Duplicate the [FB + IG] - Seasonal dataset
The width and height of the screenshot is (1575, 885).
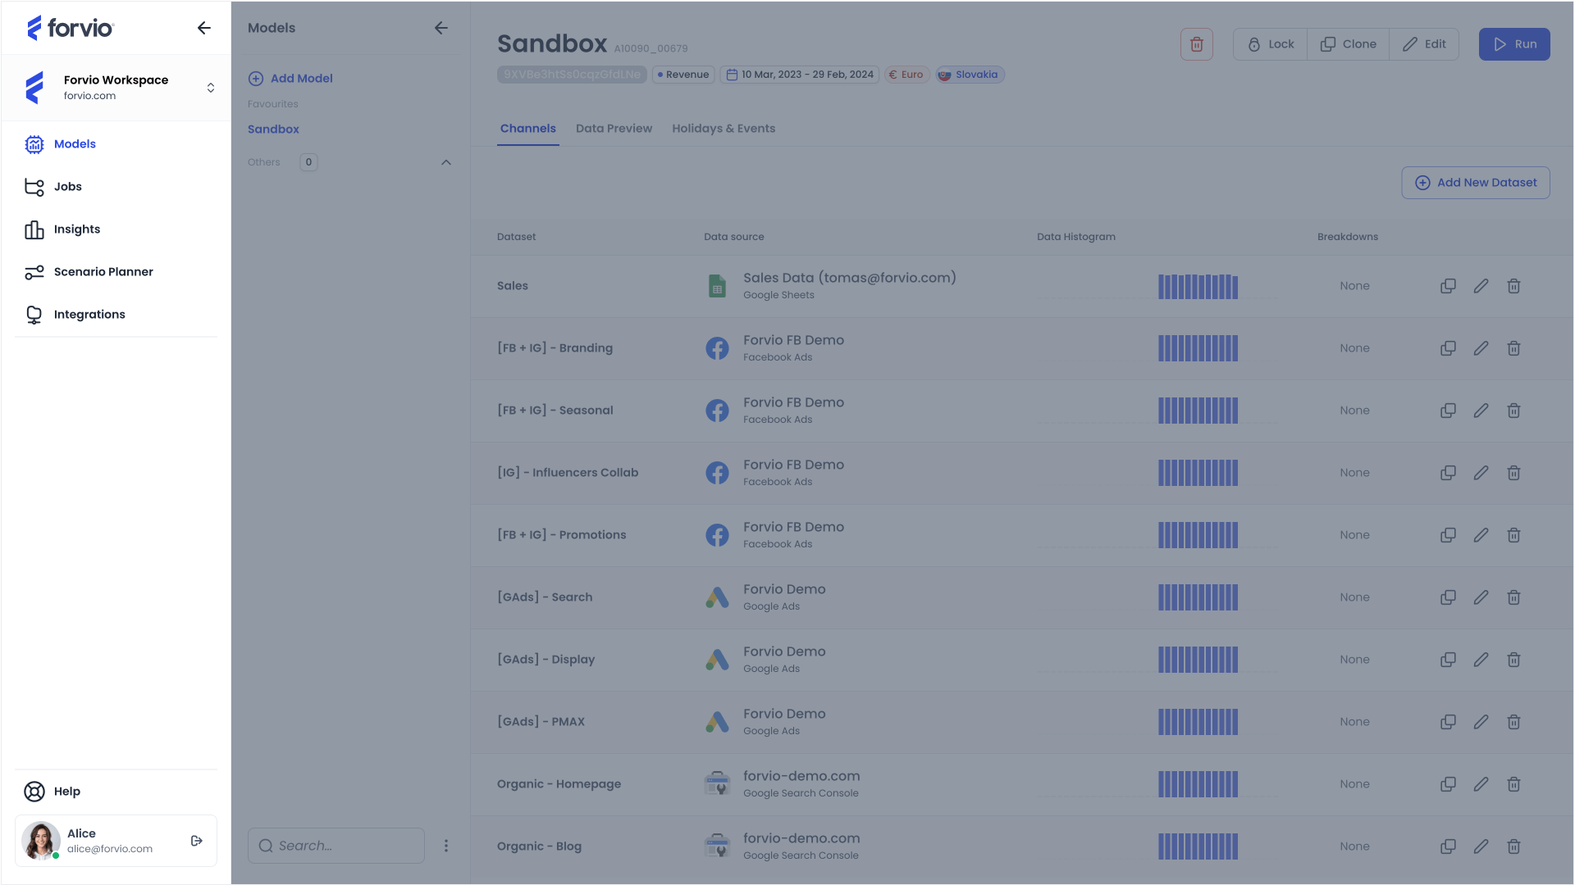pyautogui.click(x=1449, y=411)
